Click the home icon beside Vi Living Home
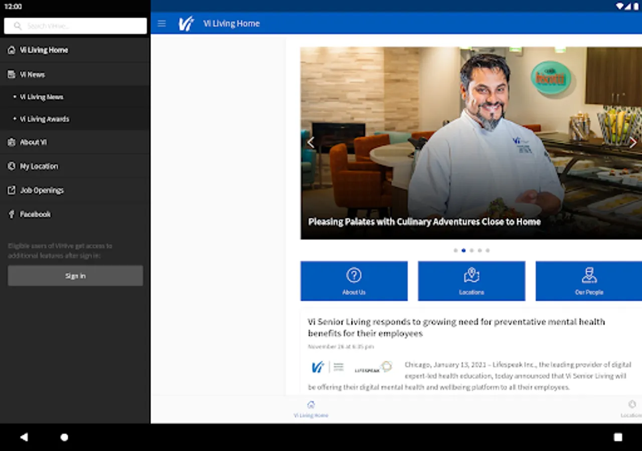The image size is (642, 451). coord(12,50)
